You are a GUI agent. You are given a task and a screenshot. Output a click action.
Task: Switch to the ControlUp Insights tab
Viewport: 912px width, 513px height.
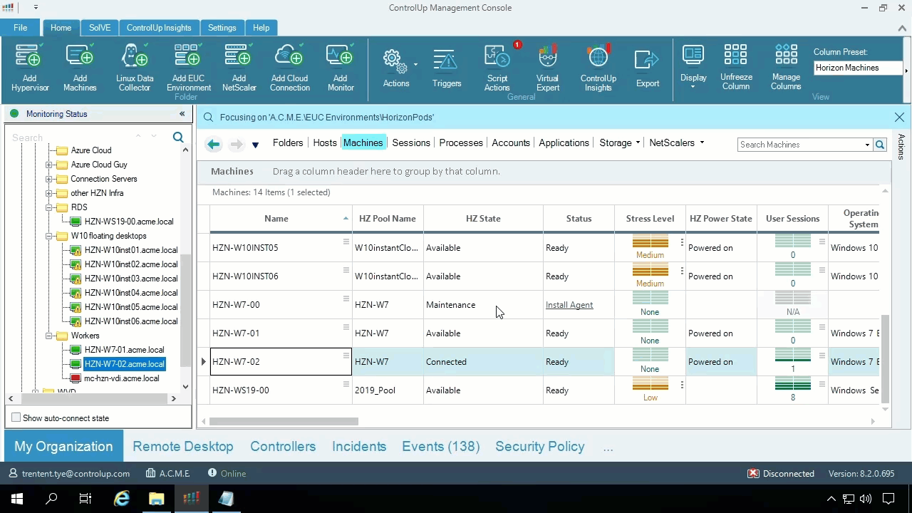point(159,28)
